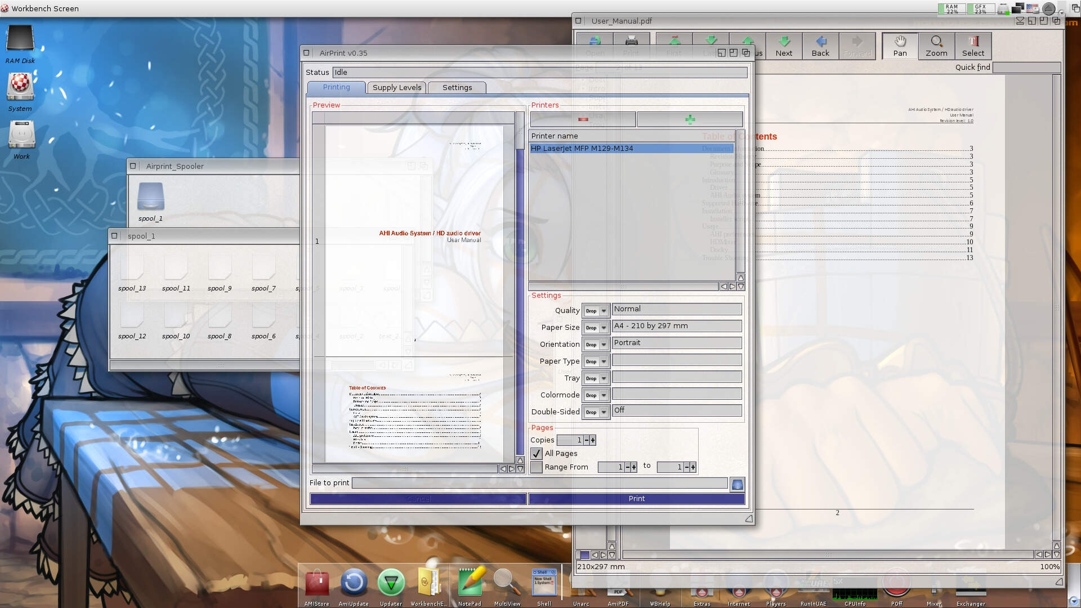Screen dimensions: 1081x608
Task: Open Shell from the dock
Action: coord(544,583)
